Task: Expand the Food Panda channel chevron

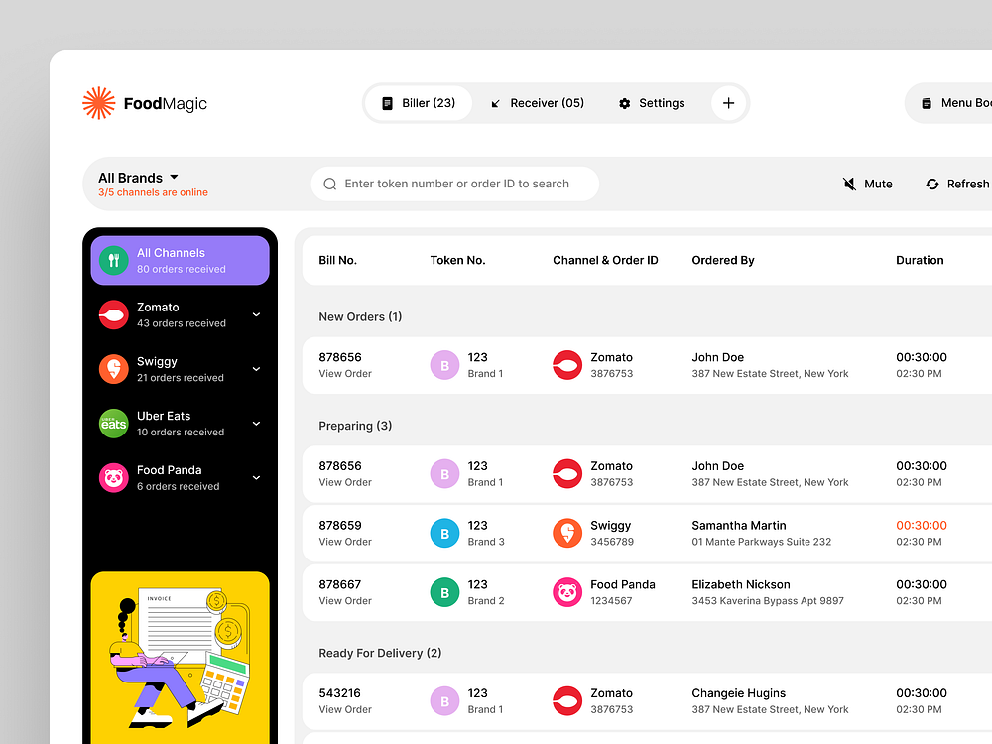Action: tap(257, 478)
